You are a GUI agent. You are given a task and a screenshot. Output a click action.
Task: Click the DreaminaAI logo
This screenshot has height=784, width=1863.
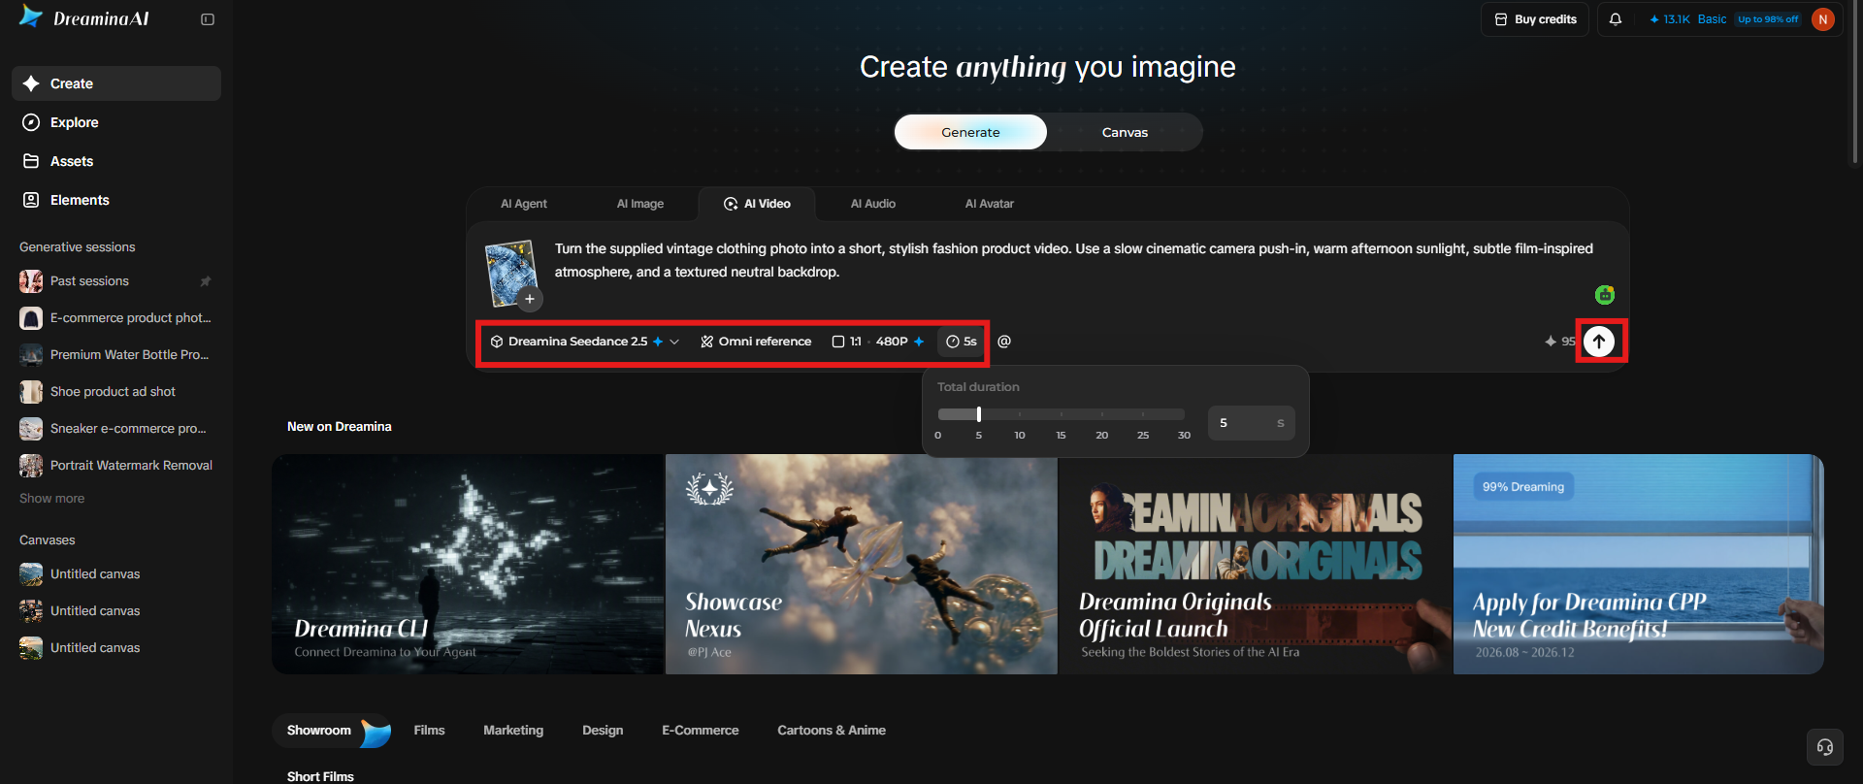click(x=84, y=18)
